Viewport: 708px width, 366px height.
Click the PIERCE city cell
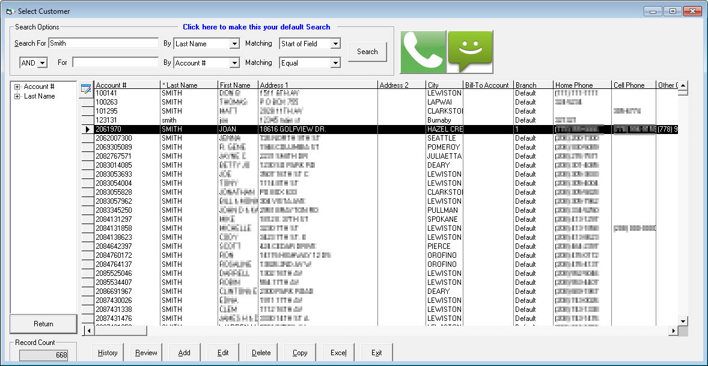click(444, 246)
